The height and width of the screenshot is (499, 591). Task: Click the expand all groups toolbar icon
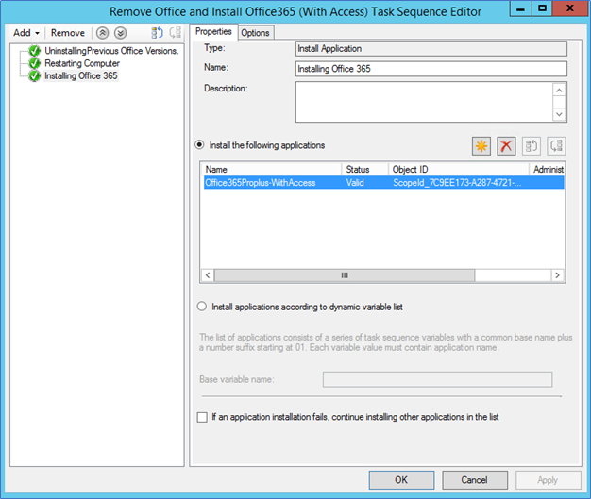157,33
